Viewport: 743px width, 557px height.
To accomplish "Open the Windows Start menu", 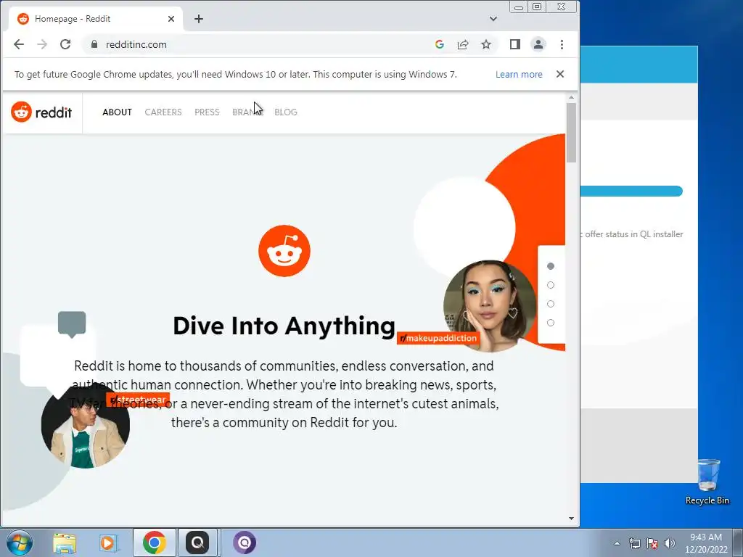I will click(x=20, y=542).
